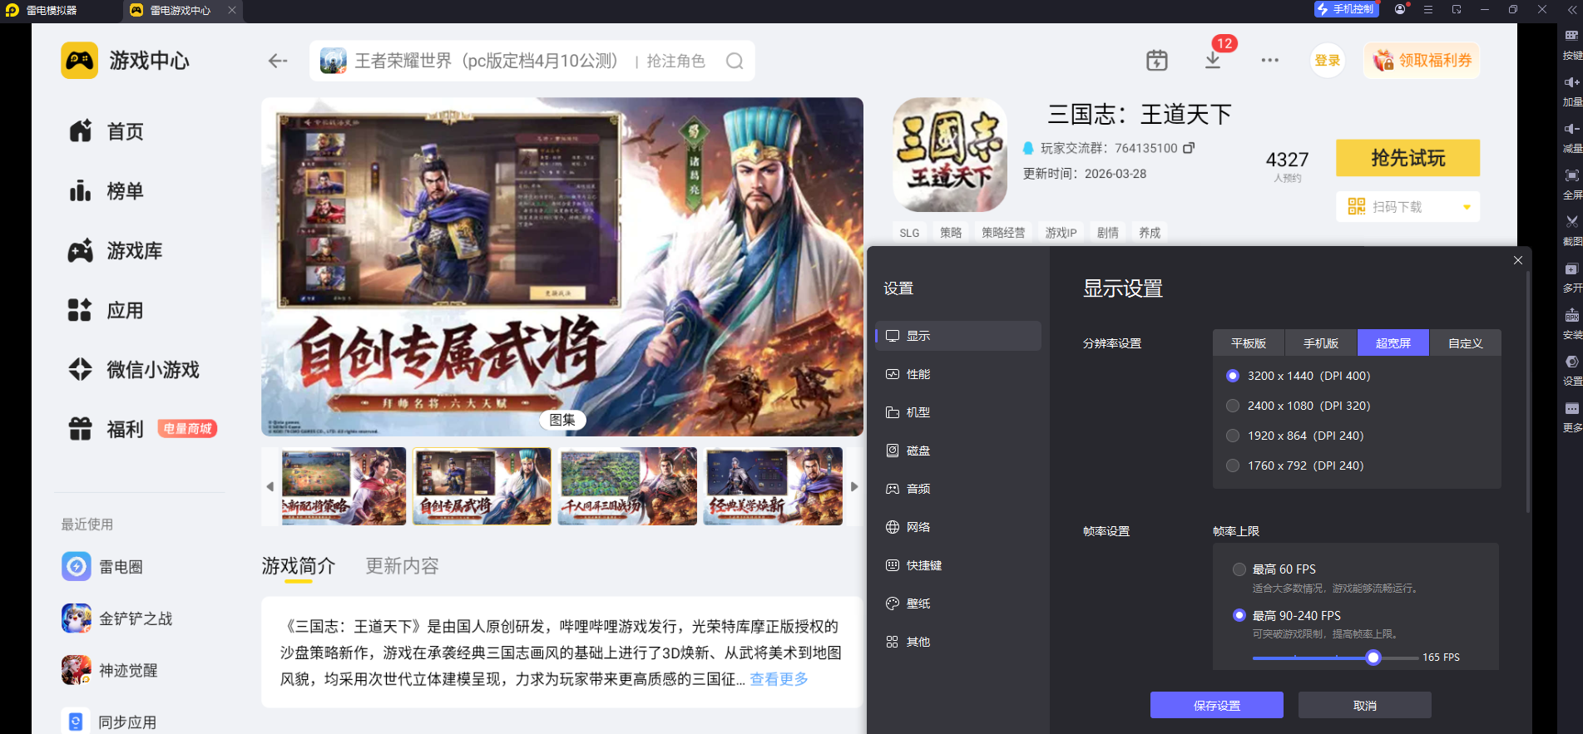Click the 三国志:王道天下 game icon

[x=950, y=155]
